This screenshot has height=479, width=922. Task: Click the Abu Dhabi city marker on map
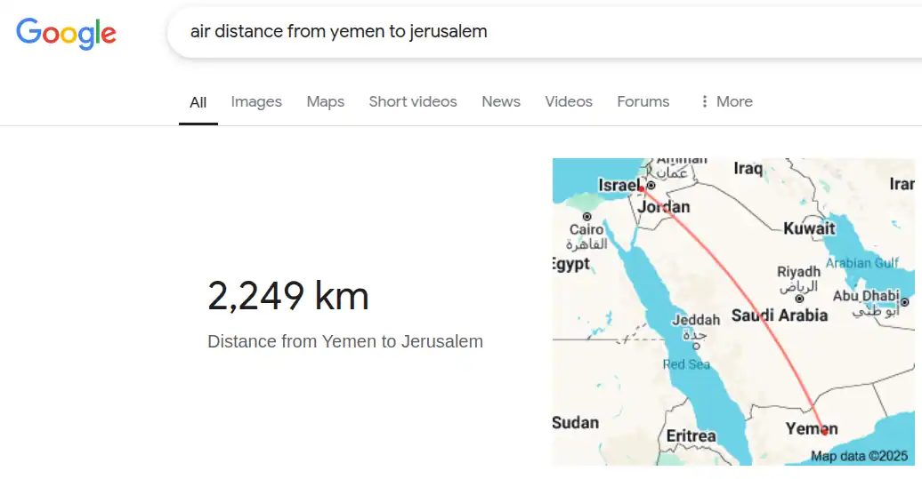click(905, 302)
